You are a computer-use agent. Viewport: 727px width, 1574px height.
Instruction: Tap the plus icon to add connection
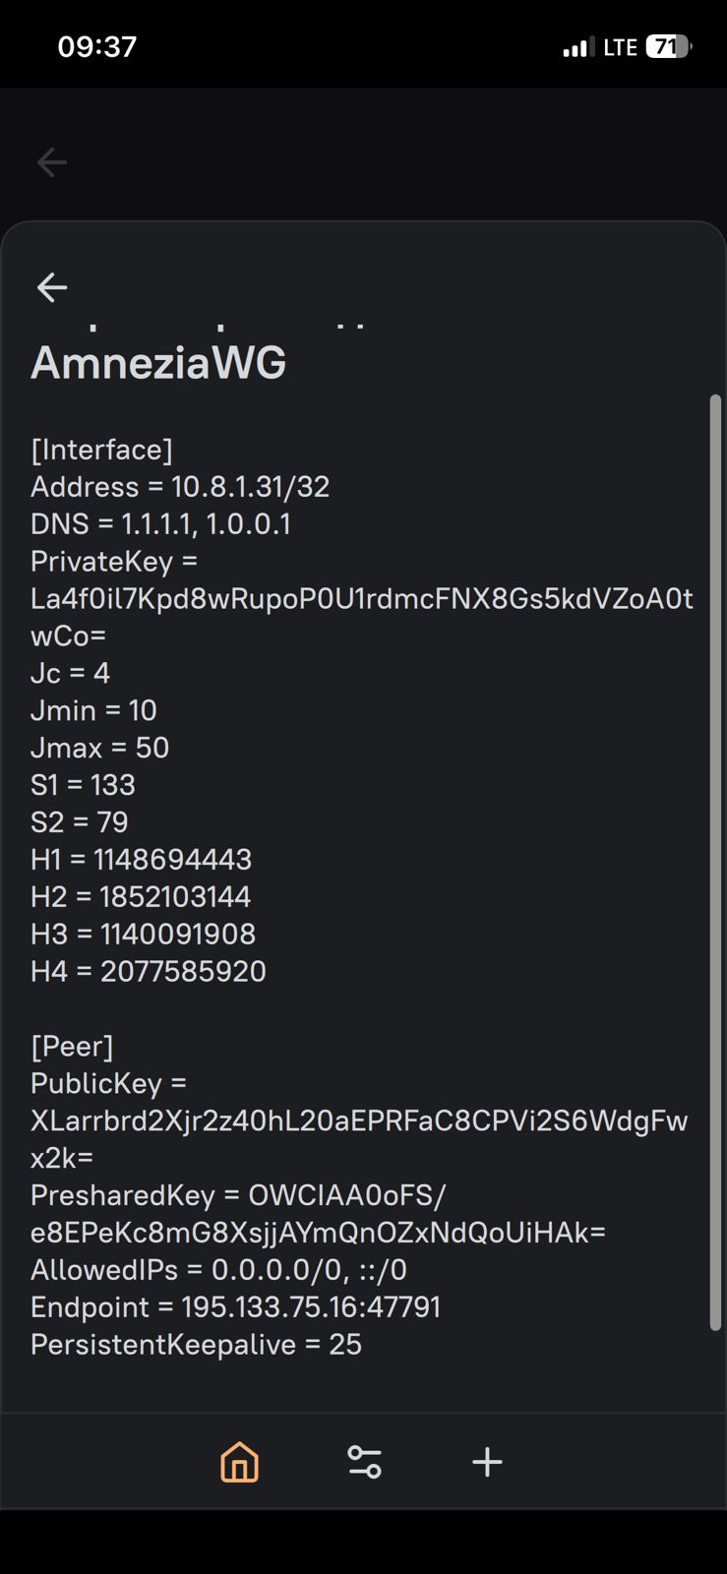point(487,1462)
